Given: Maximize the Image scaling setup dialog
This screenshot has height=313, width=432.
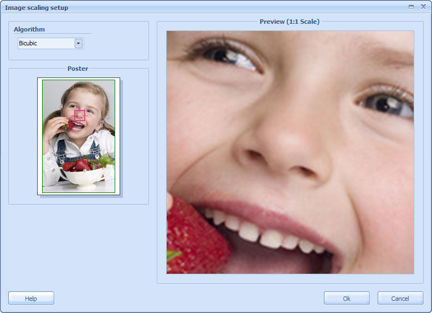Looking at the screenshot, I should point(411,7).
